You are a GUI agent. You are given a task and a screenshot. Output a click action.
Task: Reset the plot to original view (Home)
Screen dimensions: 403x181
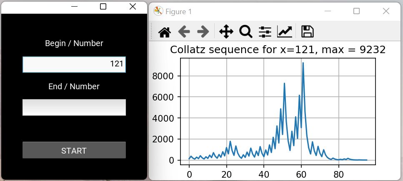[165, 32]
